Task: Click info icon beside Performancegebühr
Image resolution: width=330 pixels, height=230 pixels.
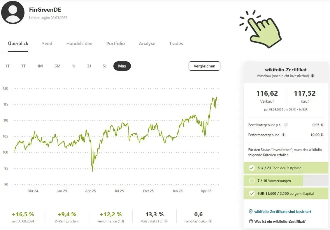Action: click(x=283, y=135)
